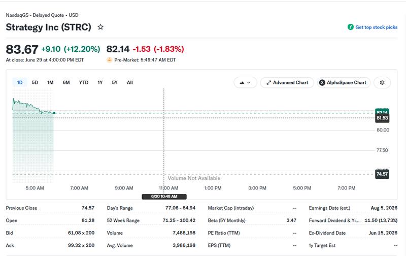
Task: Select the YTD chart range
Action: pyautogui.click(x=84, y=82)
